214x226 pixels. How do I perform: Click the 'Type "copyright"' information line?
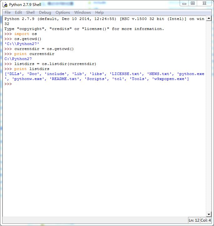[84, 29]
